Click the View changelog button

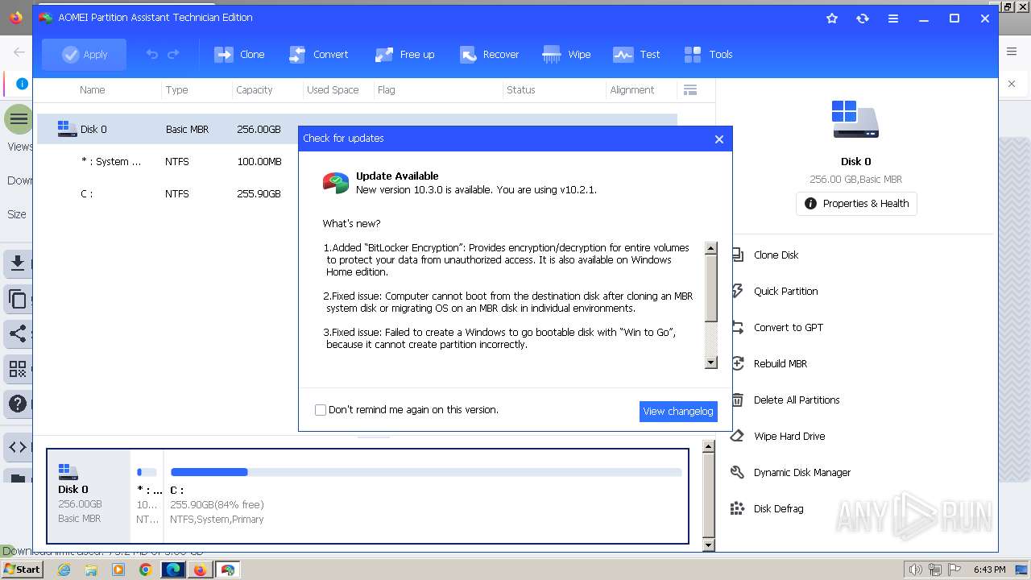[678, 411]
